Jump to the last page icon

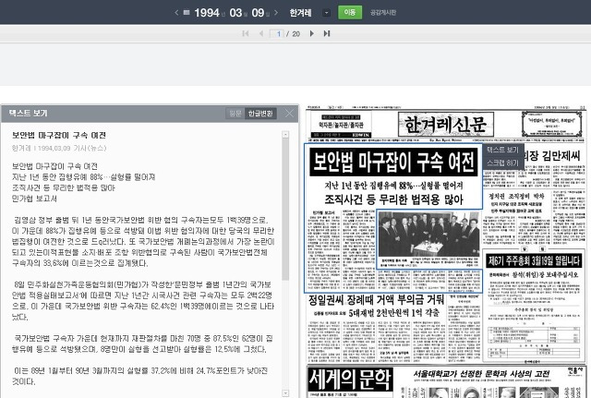[327, 33]
